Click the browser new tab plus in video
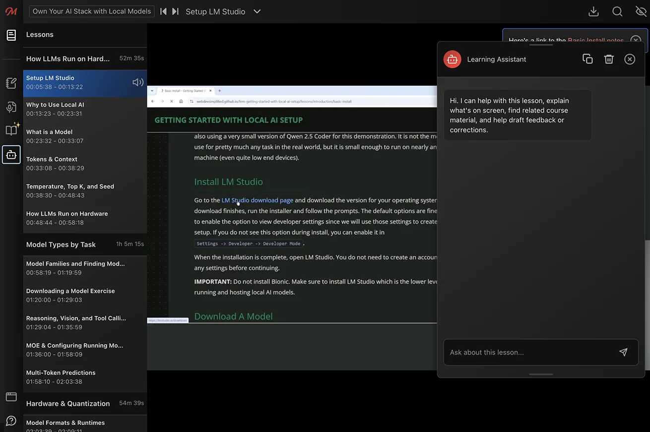The width and height of the screenshot is (650, 432). [219, 91]
